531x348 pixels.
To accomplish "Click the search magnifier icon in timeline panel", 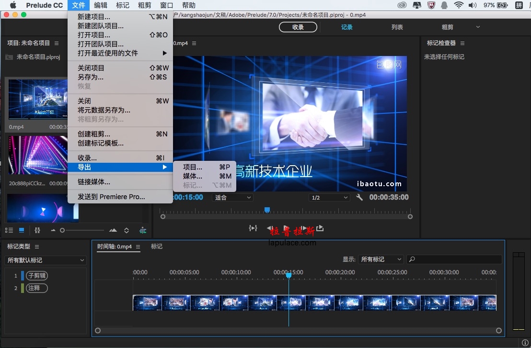I will click(412, 259).
